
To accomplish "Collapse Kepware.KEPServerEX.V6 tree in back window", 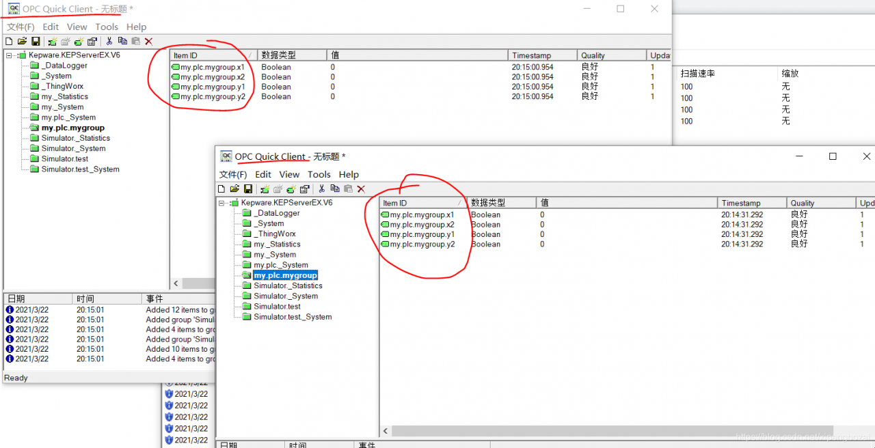I will tap(10, 55).
